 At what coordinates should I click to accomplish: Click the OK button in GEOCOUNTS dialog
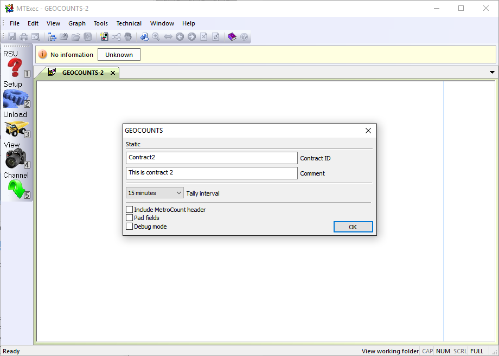coord(353,227)
